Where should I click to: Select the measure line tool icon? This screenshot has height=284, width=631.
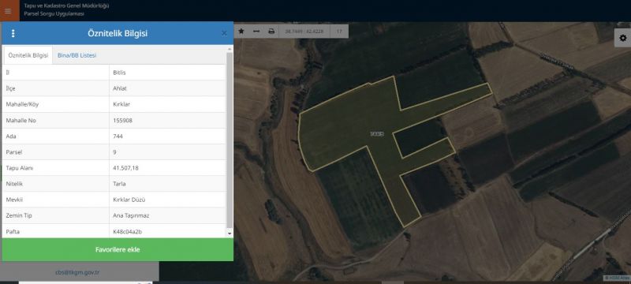[x=256, y=31]
